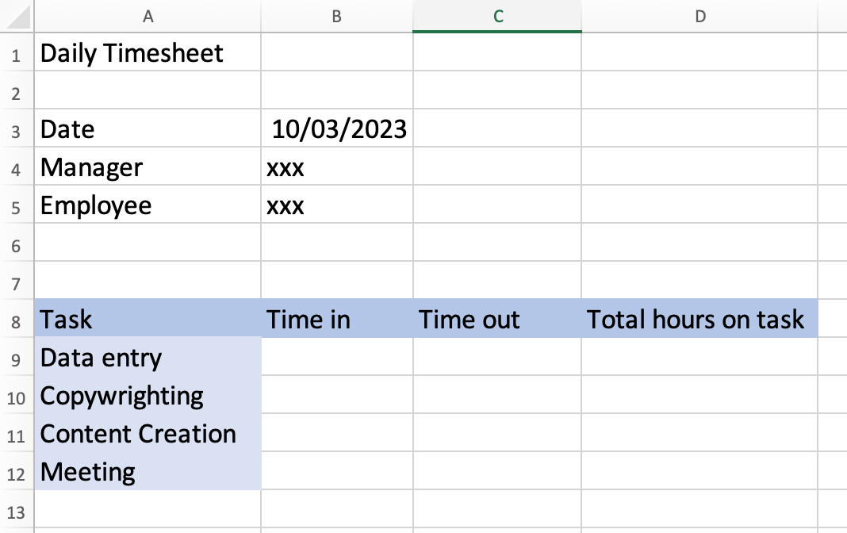847x533 pixels.
Task: Select the Data entry cell
Action: (148, 358)
